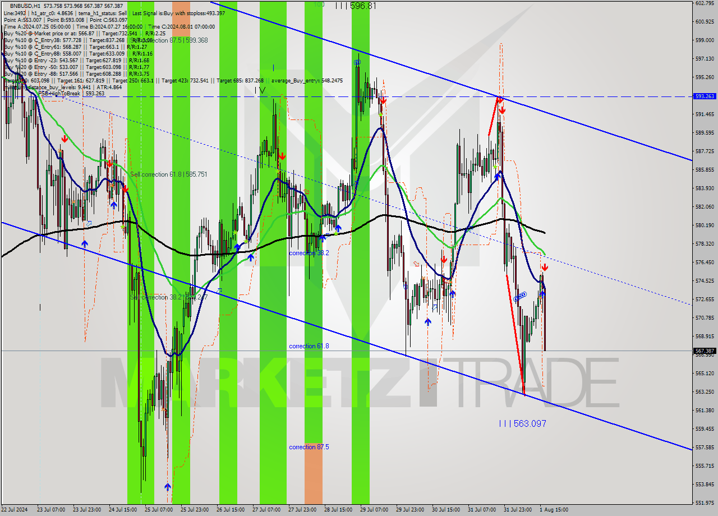The image size is (718, 516).
Task: Click the '28 Jul 15:00' time axis label
Action: coord(338,510)
